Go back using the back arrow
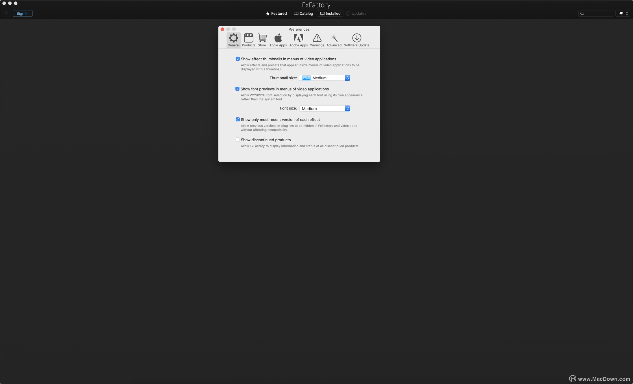633x384 pixels. [x=6, y=14]
